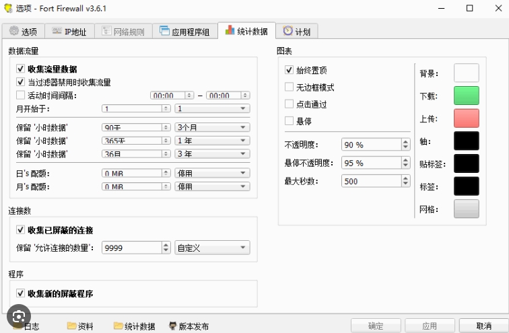Screen dimensions: 509x333
Task: Uncheck 当过滤器禁用时收集流量
Action: coord(20,82)
